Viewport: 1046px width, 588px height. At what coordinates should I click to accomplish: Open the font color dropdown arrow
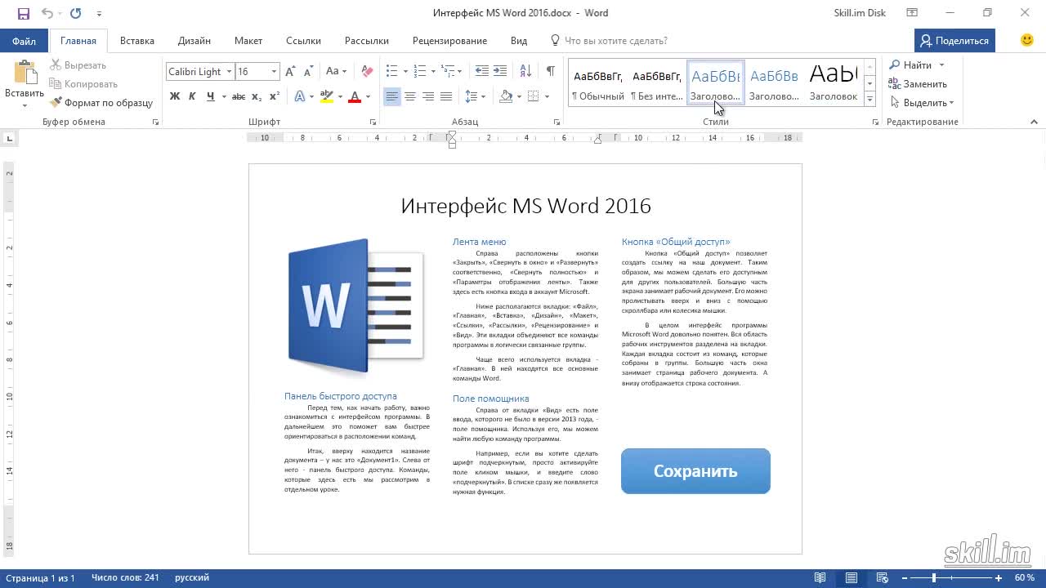368,96
